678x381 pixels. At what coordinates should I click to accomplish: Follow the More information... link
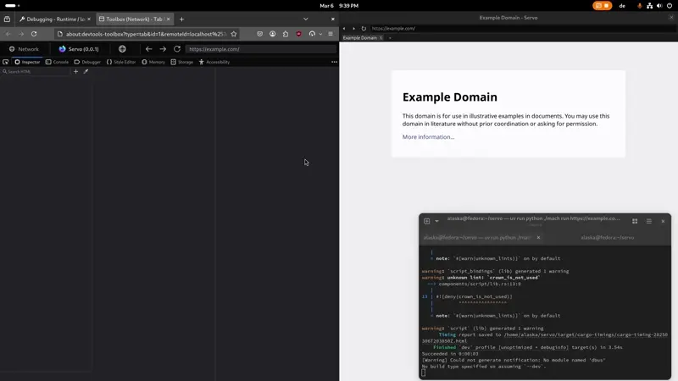pyautogui.click(x=428, y=137)
